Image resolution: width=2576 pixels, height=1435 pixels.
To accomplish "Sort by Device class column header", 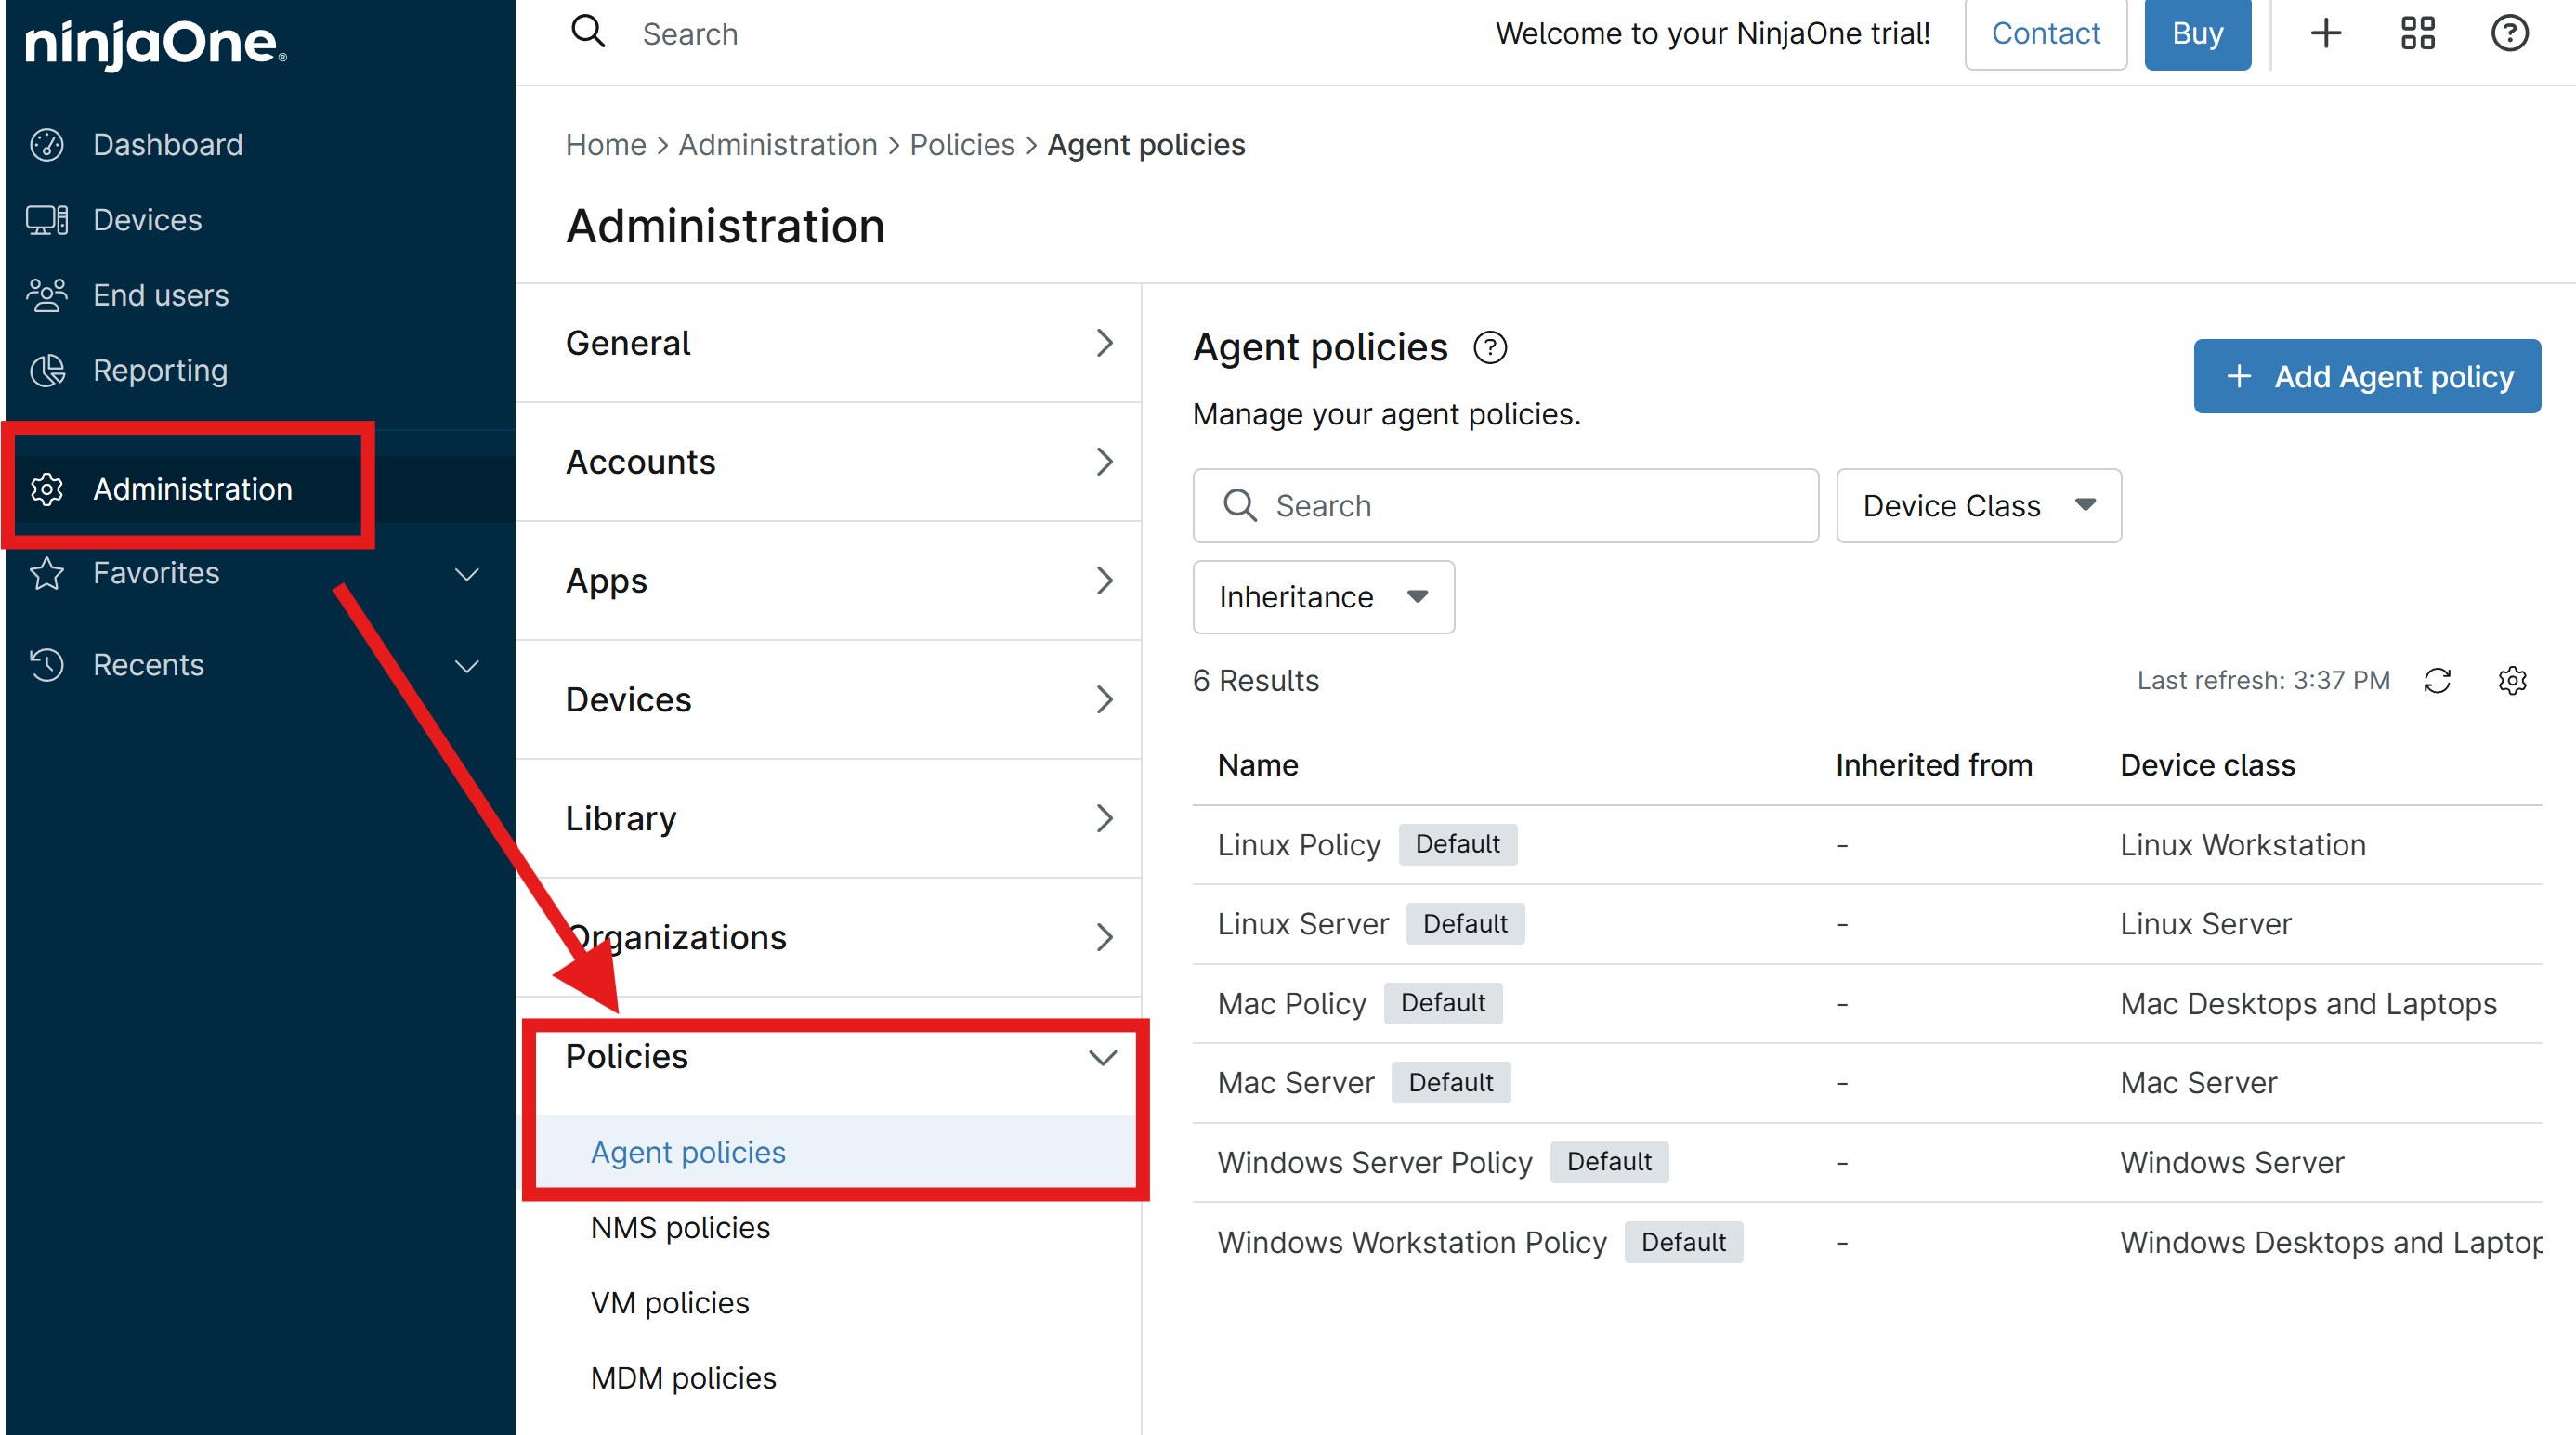I will tap(2207, 765).
